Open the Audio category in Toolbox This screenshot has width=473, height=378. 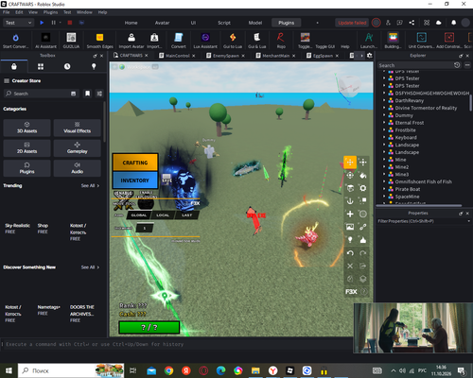(78, 168)
